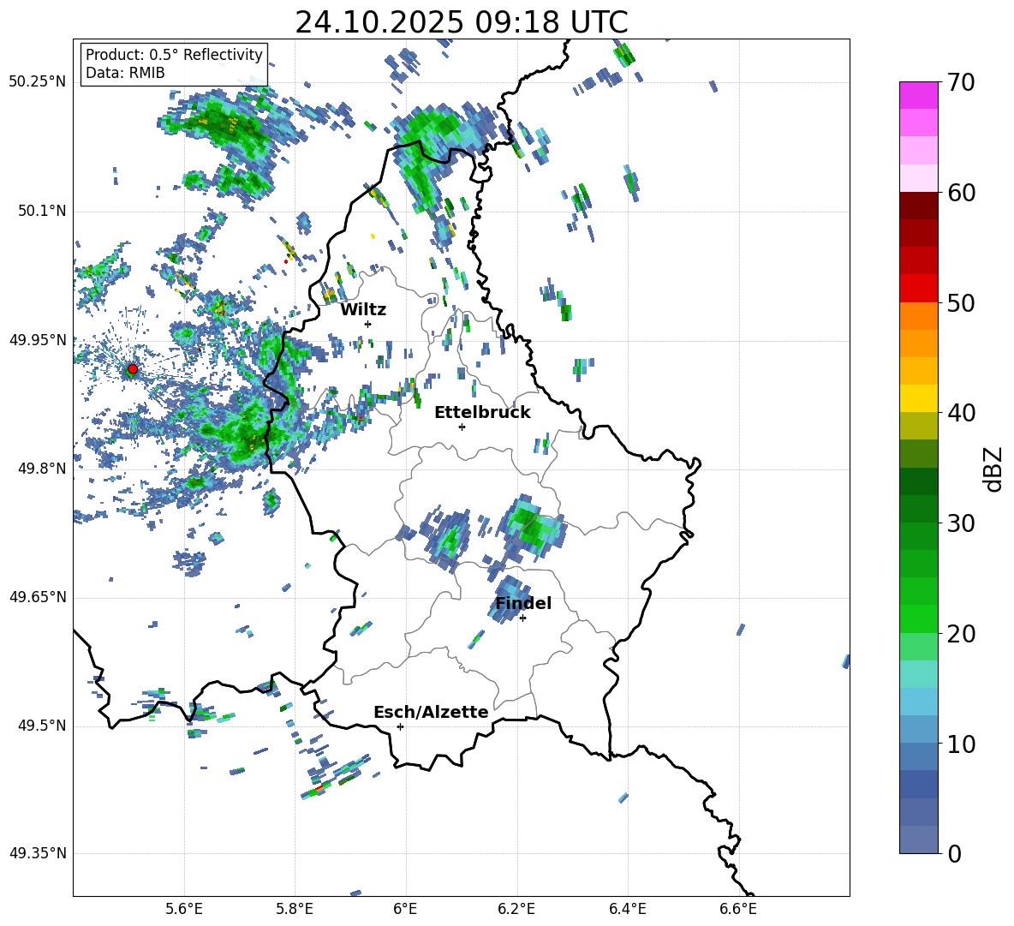1014x926 pixels.
Task: Click the Ettelbruck city label
Action: coord(482,413)
